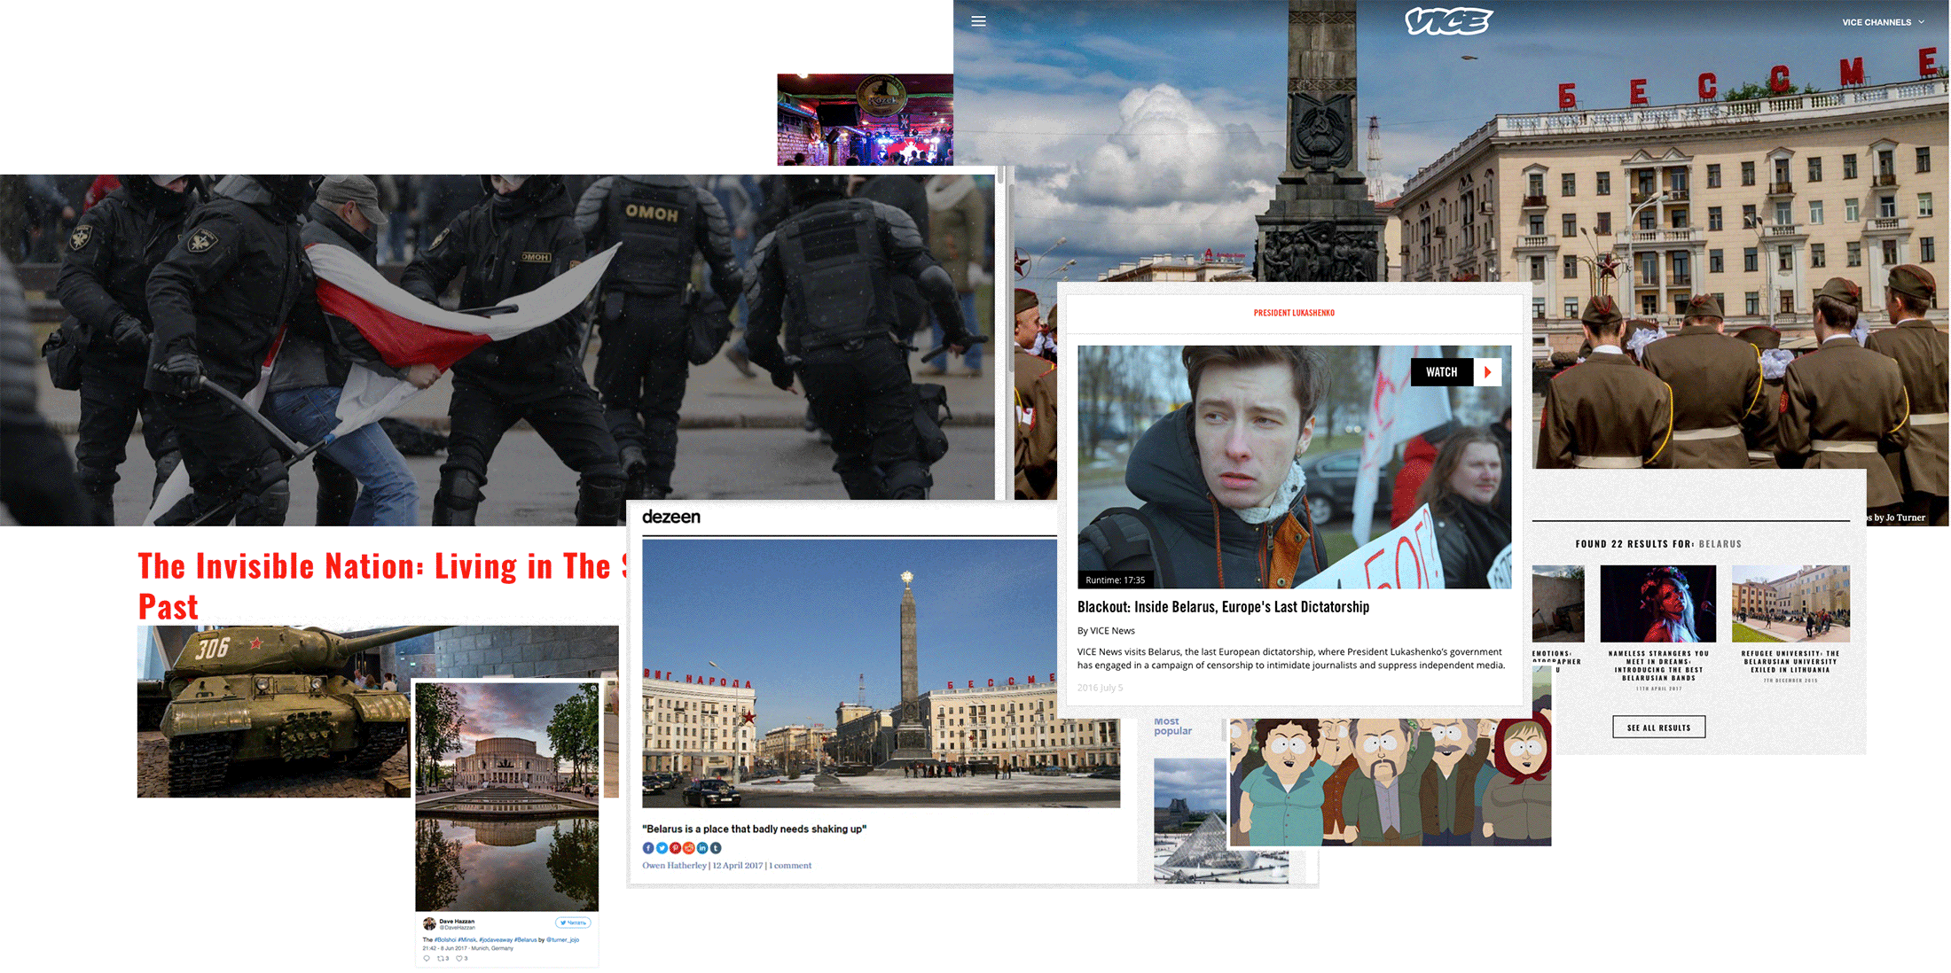Open Nameless Strangers band article thumbnail
Viewport: 1951px width, 973px height.
click(x=1657, y=603)
